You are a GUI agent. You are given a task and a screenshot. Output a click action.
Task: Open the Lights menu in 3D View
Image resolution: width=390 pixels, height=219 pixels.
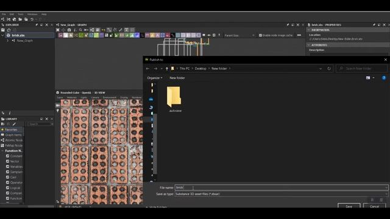pos(84,97)
